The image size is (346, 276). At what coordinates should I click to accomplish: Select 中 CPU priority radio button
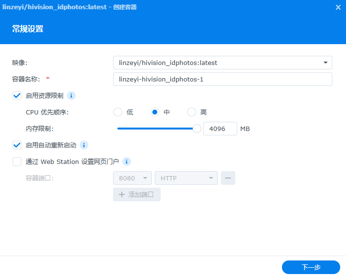155,112
